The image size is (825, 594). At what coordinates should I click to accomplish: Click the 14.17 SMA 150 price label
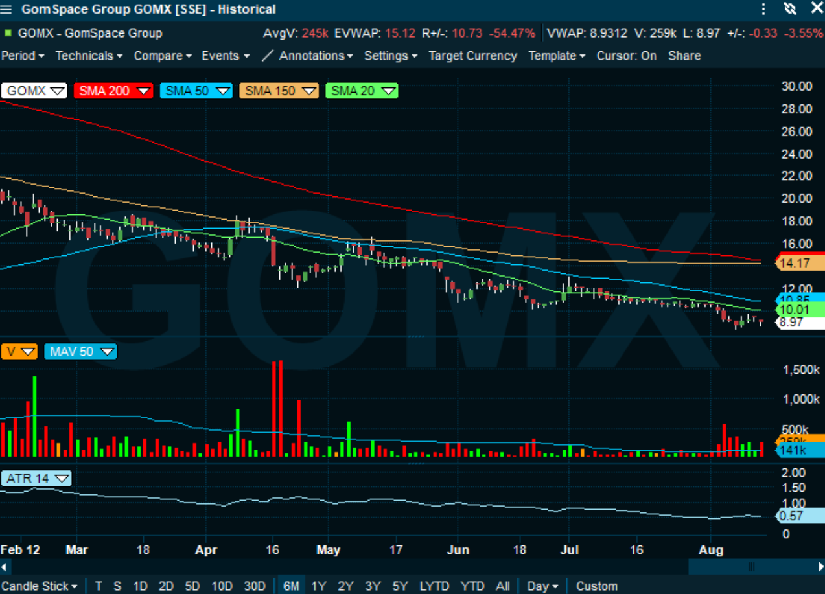(x=800, y=263)
